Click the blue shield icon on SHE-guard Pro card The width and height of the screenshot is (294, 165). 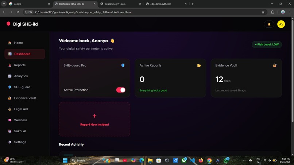(123, 65)
